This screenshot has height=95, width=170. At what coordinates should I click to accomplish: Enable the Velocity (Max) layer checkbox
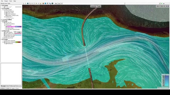(x=6, y=28)
